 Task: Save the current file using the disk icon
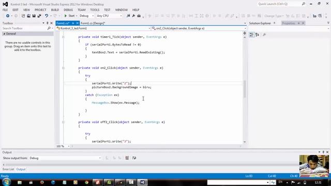click(34, 16)
